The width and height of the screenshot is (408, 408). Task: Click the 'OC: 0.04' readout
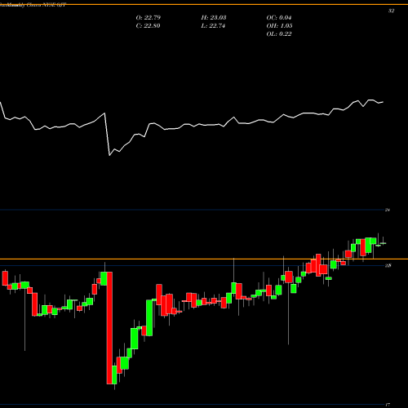[x=279, y=18]
